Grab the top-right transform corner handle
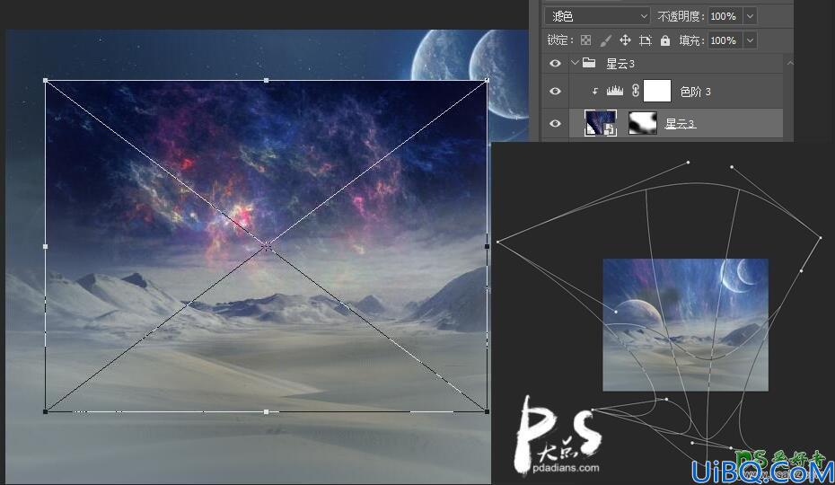Image resolution: width=835 pixels, height=485 pixels. [487, 81]
